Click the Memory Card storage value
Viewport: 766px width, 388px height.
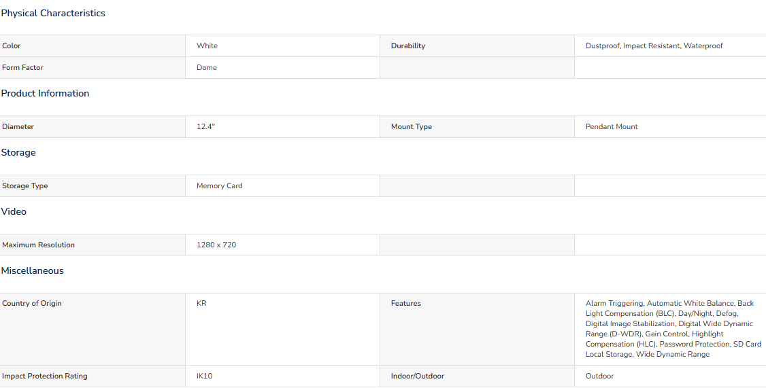(x=219, y=186)
